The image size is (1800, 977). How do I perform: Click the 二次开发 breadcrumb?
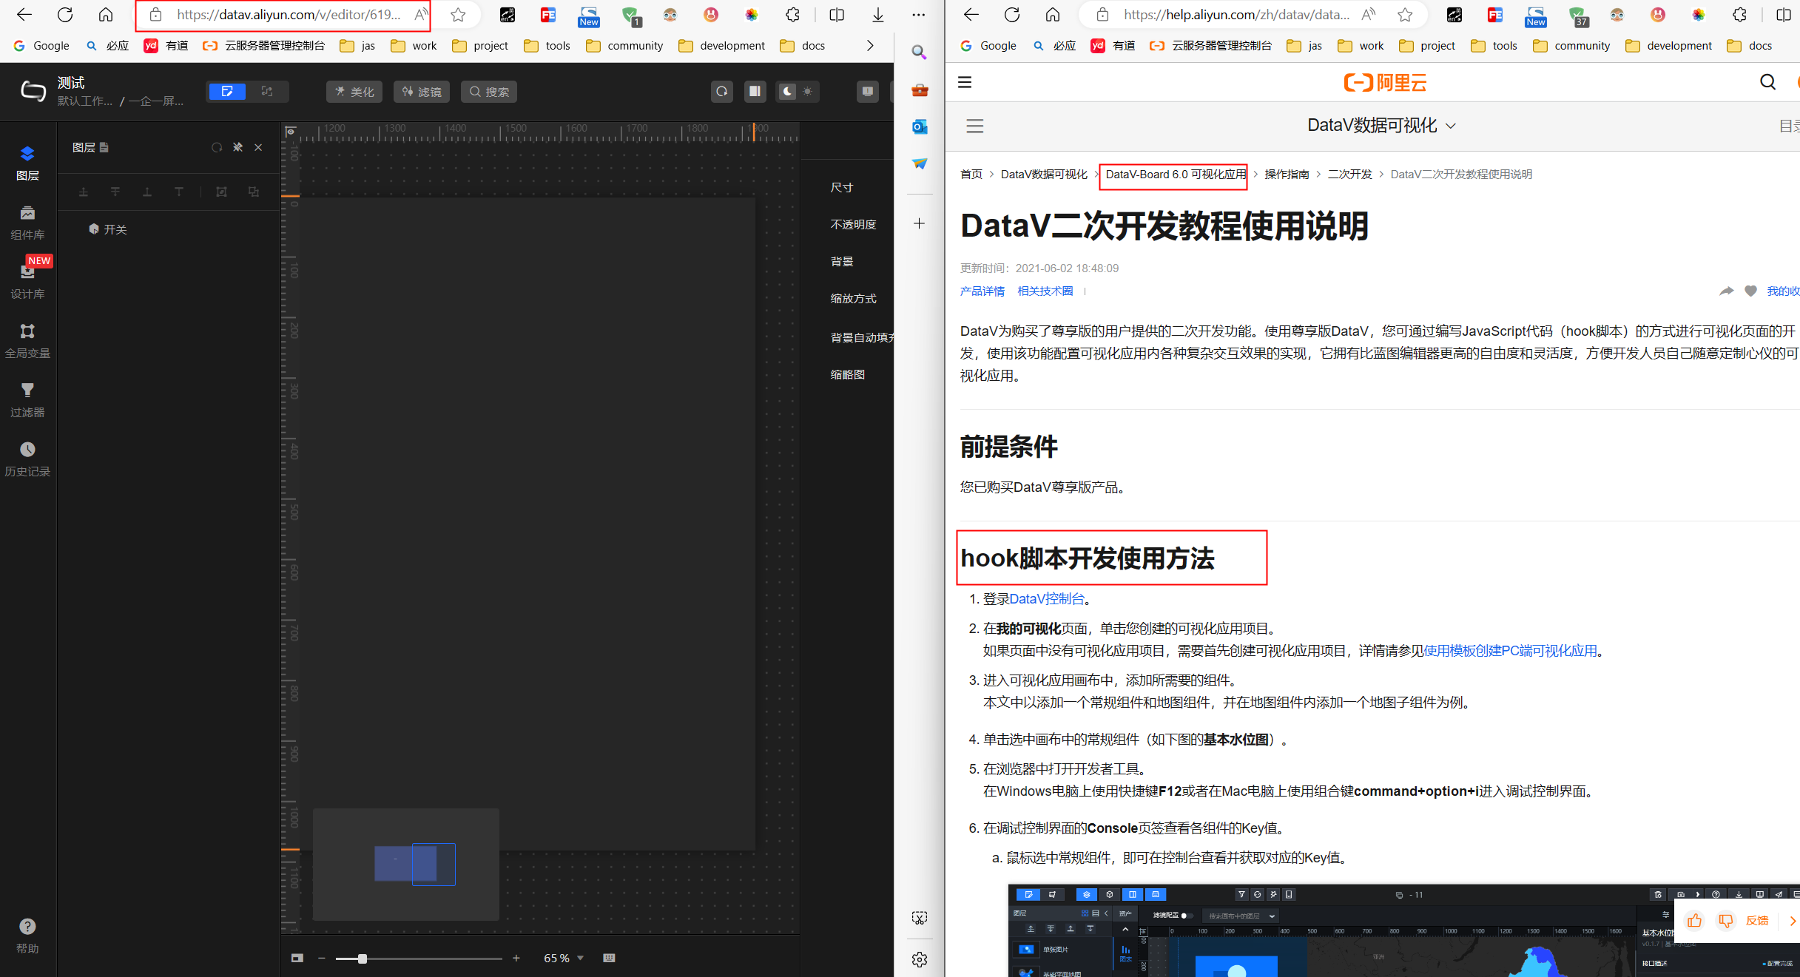pos(1349,174)
